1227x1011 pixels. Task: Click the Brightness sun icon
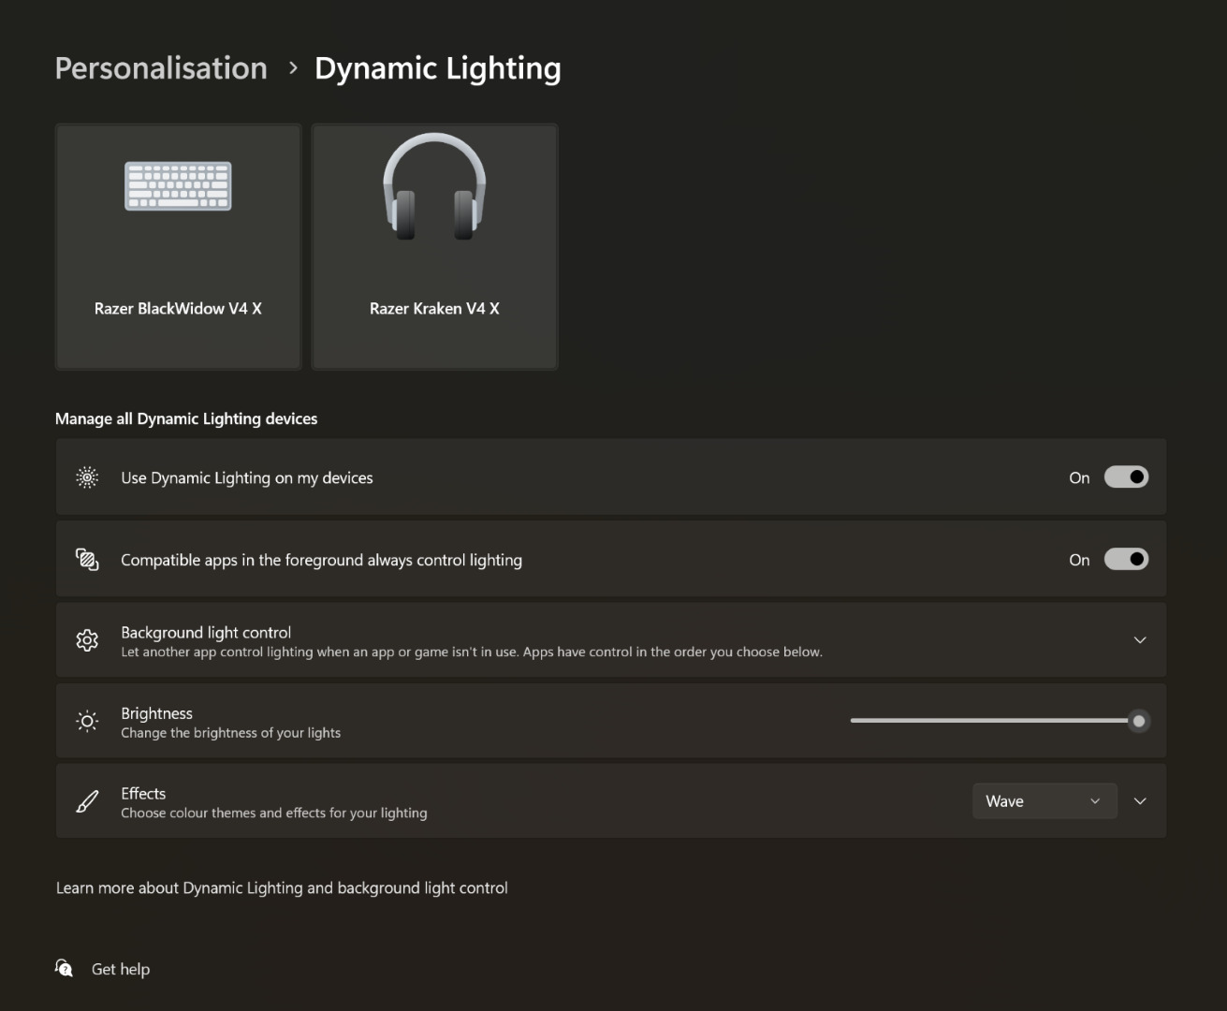click(x=87, y=721)
